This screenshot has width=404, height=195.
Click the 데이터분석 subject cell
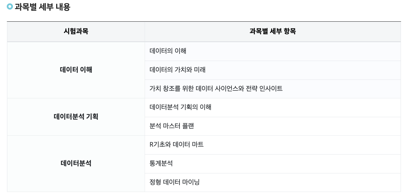[x=76, y=164]
